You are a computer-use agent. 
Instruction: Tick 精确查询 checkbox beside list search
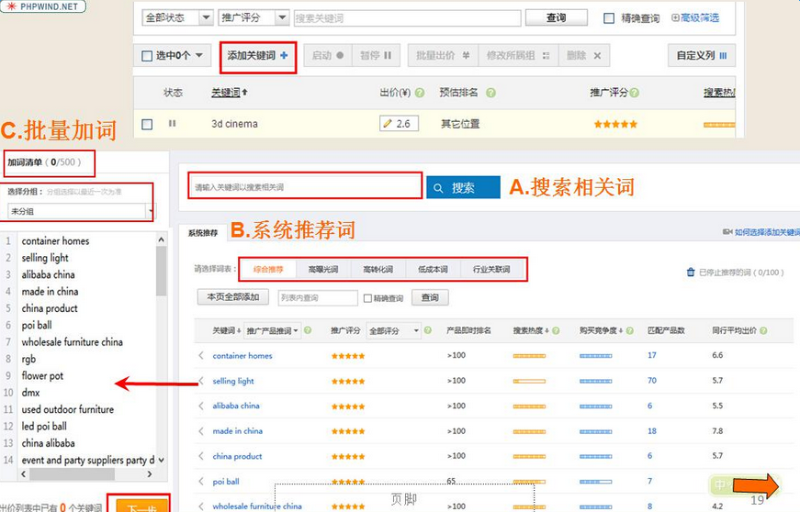point(368,298)
